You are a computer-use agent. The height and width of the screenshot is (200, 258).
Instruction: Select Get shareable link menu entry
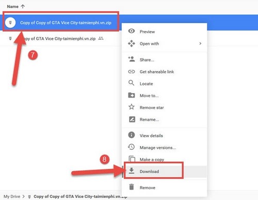164,72
